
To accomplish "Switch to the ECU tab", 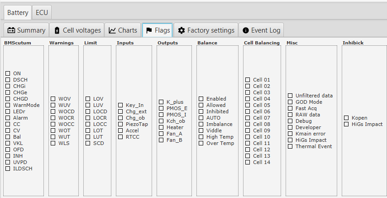I will (42, 13).
